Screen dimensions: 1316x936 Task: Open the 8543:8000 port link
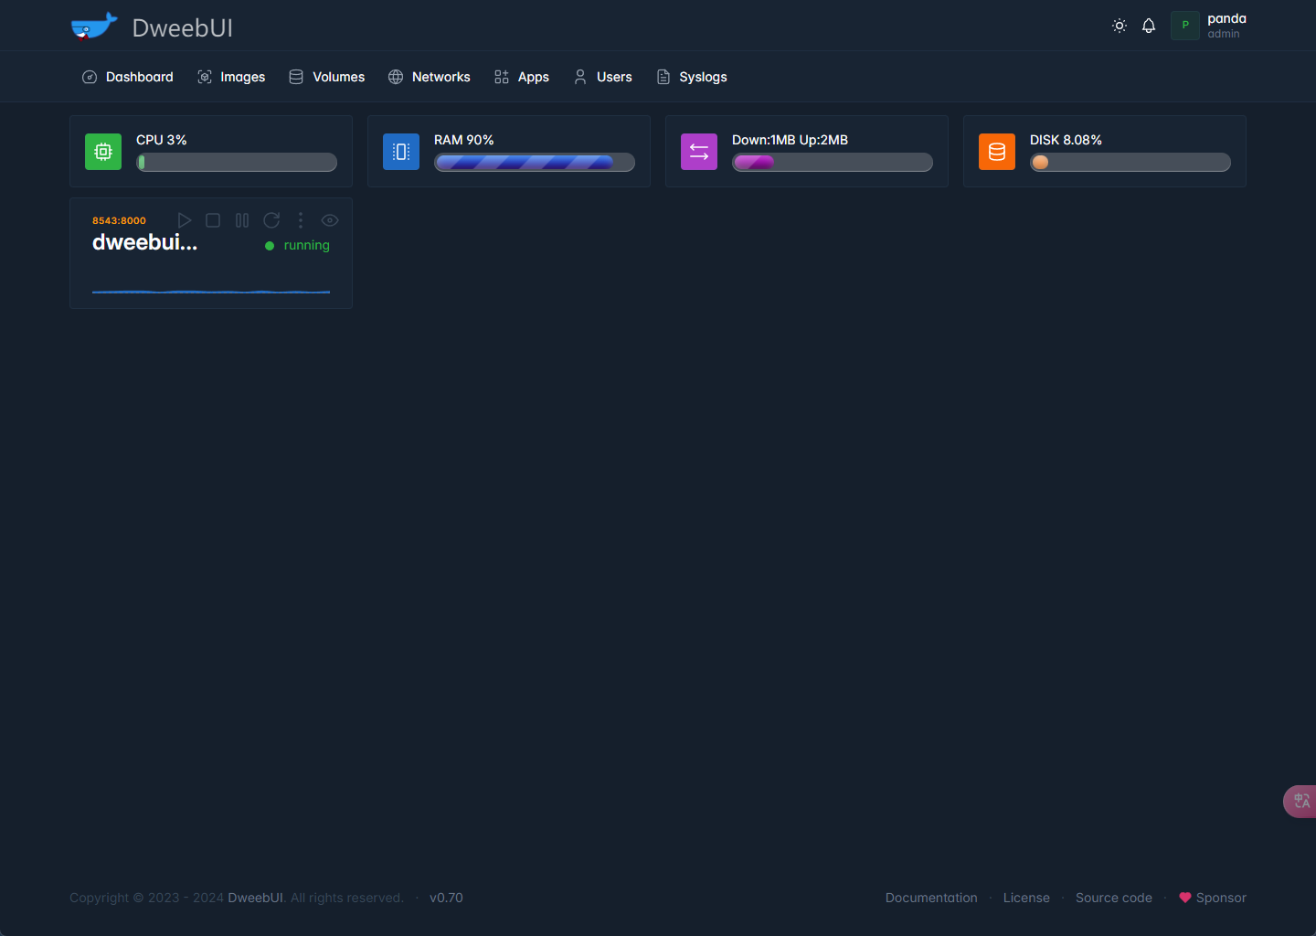(119, 220)
